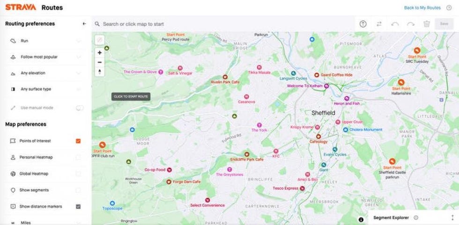Click the Routing preferences heading
459x225 pixels.
coord(30,24)
